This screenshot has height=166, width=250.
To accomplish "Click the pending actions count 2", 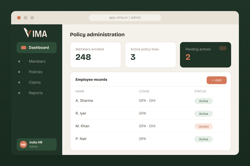I will pyautogui.click(x=188, y=57).
